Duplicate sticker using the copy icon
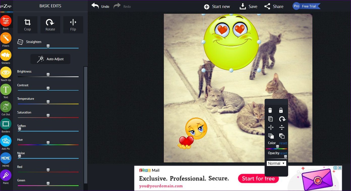This screenshot has height=191, width=351. pyautogui.click(x=270, y=119)
